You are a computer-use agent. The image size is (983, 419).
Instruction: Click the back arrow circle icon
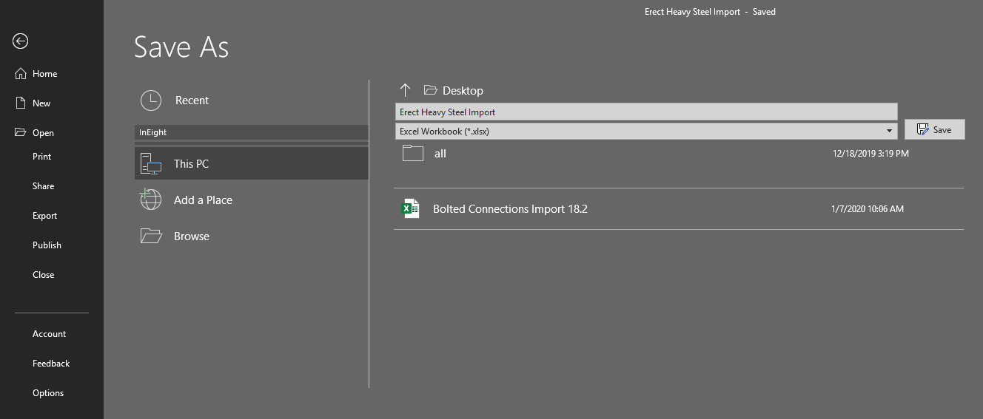(x=21, y=41)
